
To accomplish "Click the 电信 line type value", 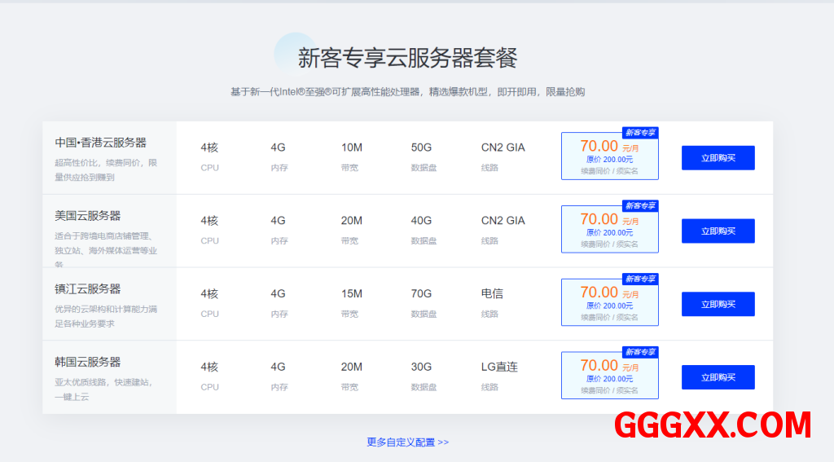I will tap(492, 293).
